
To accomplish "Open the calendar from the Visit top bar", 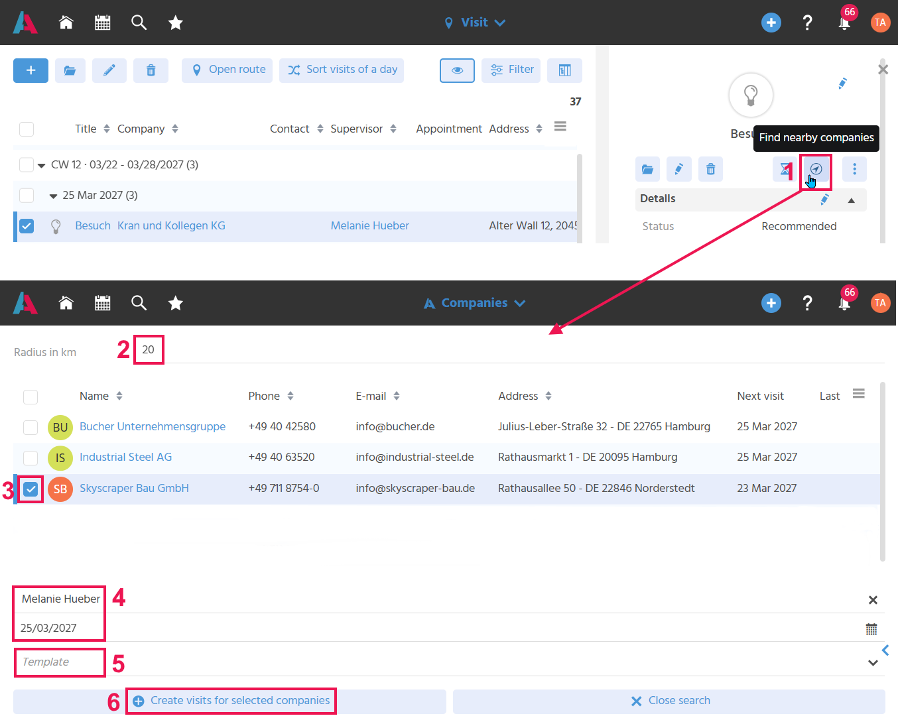I will (102, 23).
